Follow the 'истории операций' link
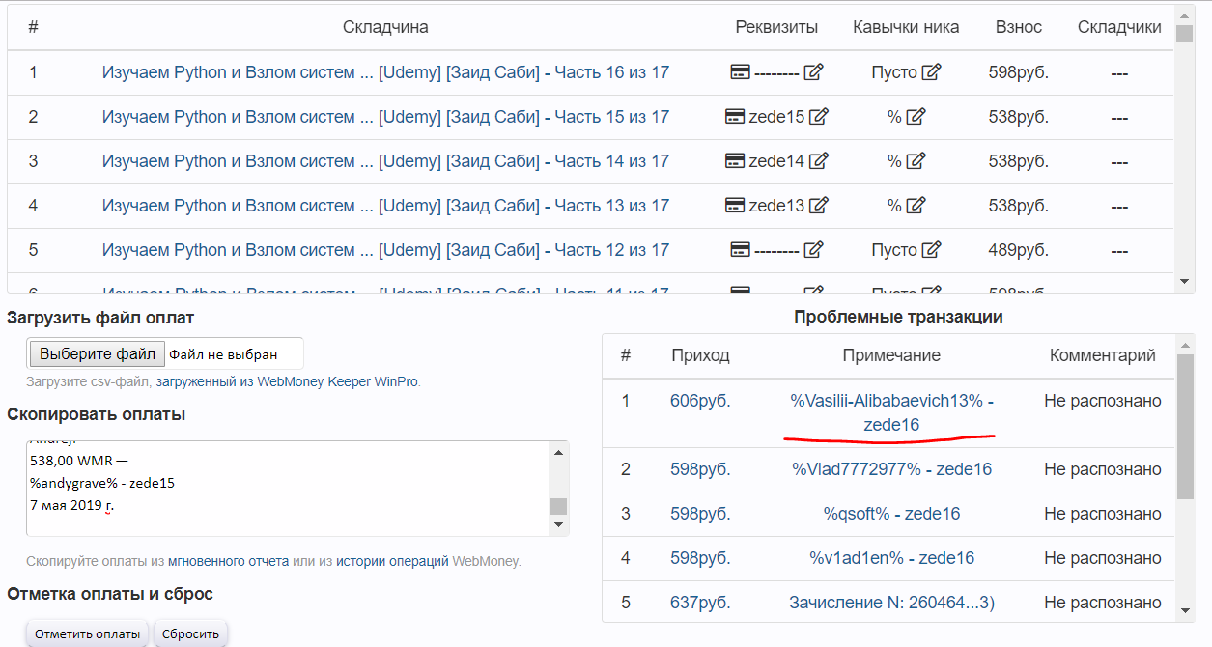The image size is (1212, 647). point(392,561)
